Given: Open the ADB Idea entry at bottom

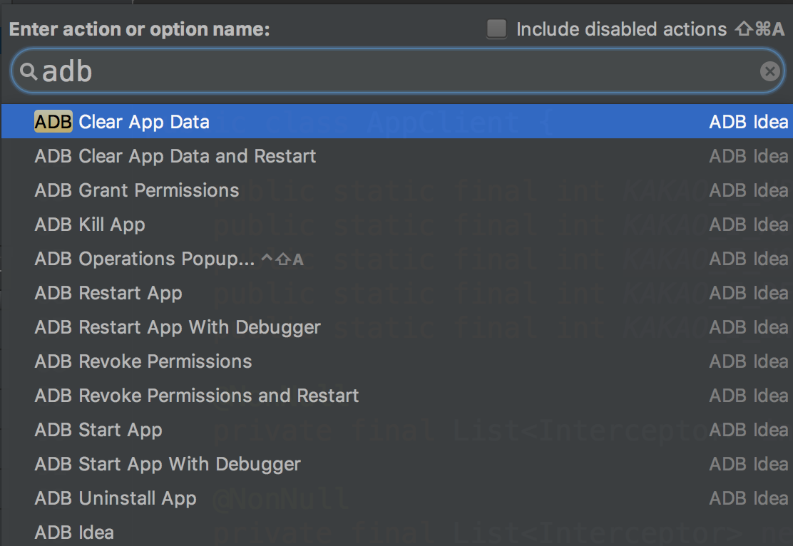Looking at the screenshot, I should 74,532.
